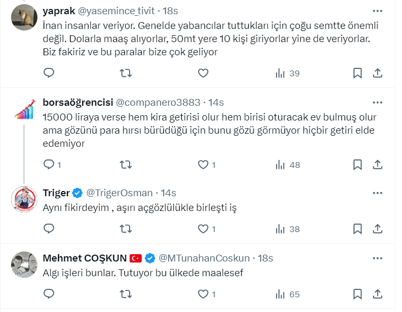Bookmark Triger's reply
The height and width of the screenshot is (312, 402).
tap(357, 228)
